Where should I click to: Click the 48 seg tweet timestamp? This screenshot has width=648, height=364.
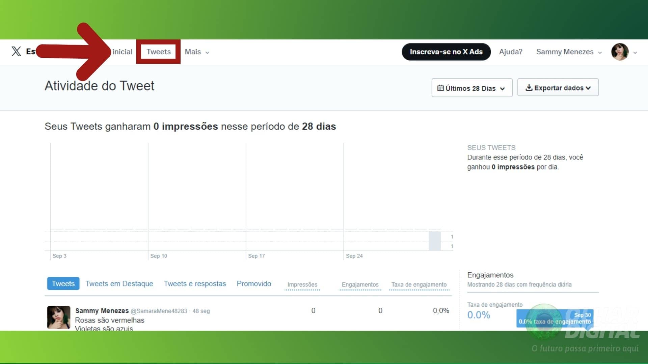pyautogui.click(x=201, y=311)
